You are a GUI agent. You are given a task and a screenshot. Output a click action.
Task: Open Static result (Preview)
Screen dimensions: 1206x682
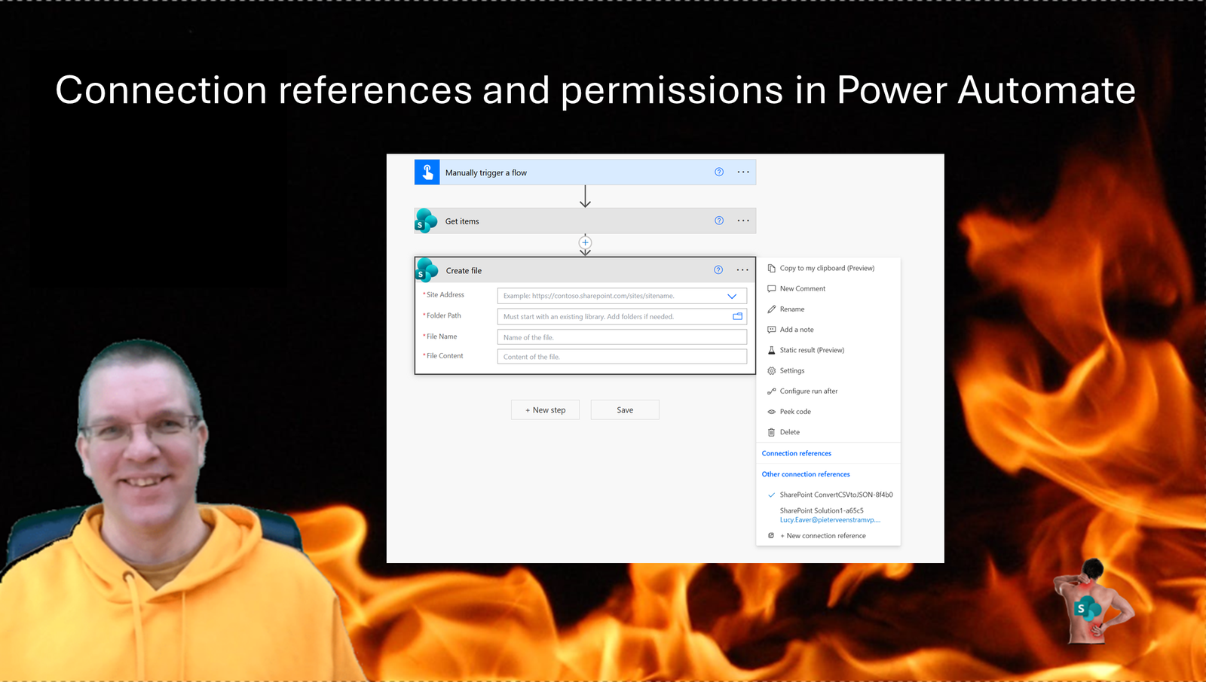click(x=828, y=350)
